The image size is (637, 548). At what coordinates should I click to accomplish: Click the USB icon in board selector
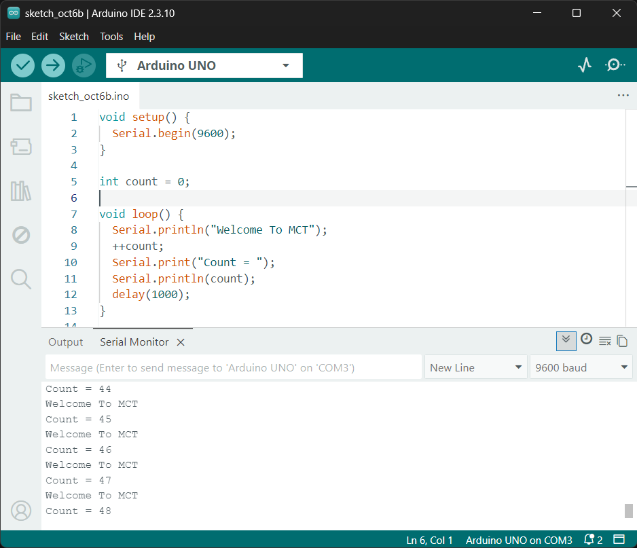(x=122, y=65)
